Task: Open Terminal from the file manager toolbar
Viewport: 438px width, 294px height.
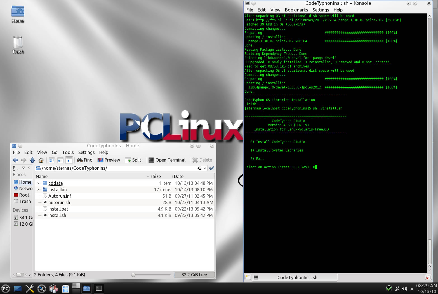Action: 167,160
